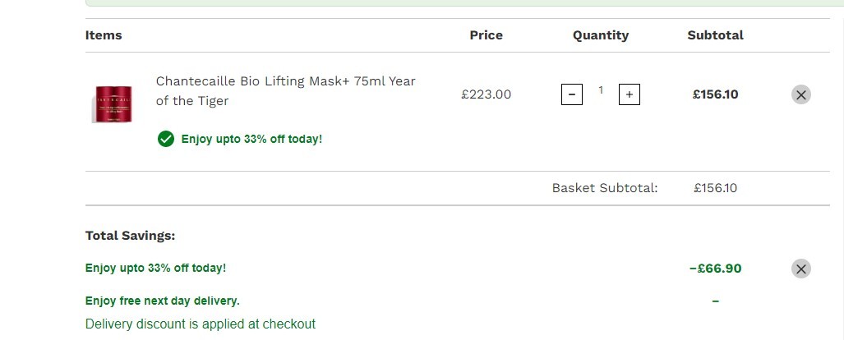Click the Subtotal column header
844x340 pixels.
coord(715,35)
